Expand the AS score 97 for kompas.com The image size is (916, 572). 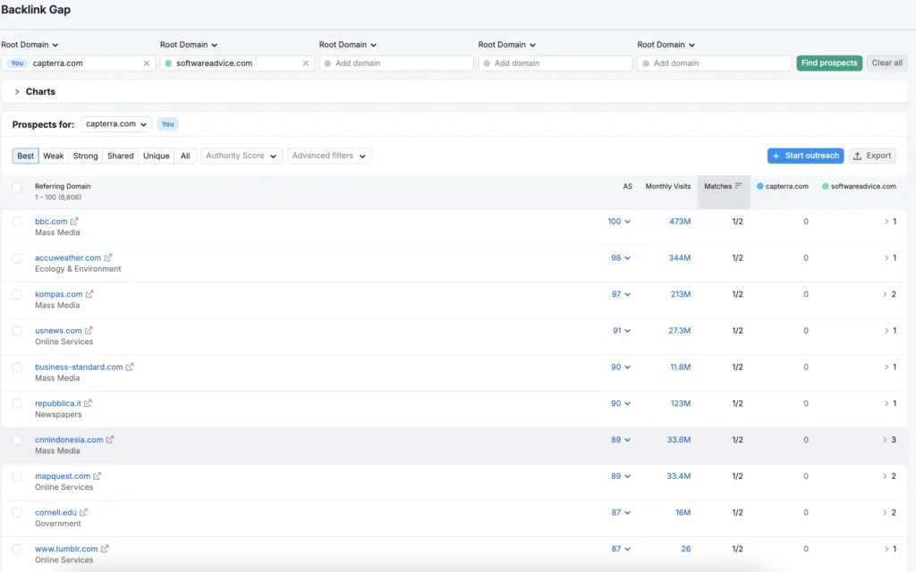pos(621,294)
